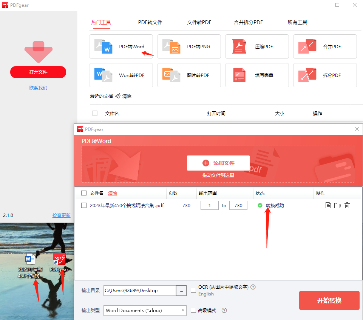The image size is (363, 320).
Task: Toggle select-all checkbox in recent documents header
Action: tap(95, 113)
